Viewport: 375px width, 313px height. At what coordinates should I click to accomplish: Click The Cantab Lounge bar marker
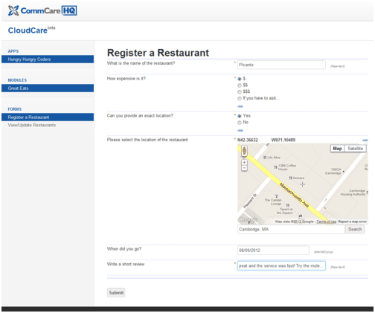coord(277,196)
